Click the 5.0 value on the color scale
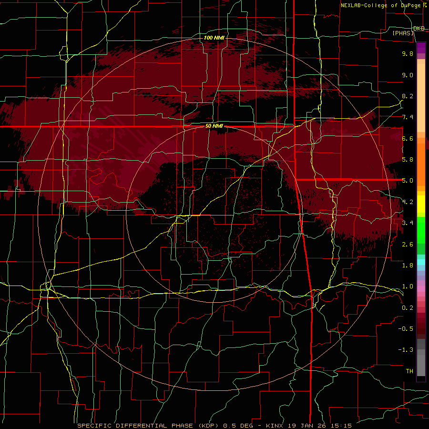The image size is (429, 429). click(408, 181)
